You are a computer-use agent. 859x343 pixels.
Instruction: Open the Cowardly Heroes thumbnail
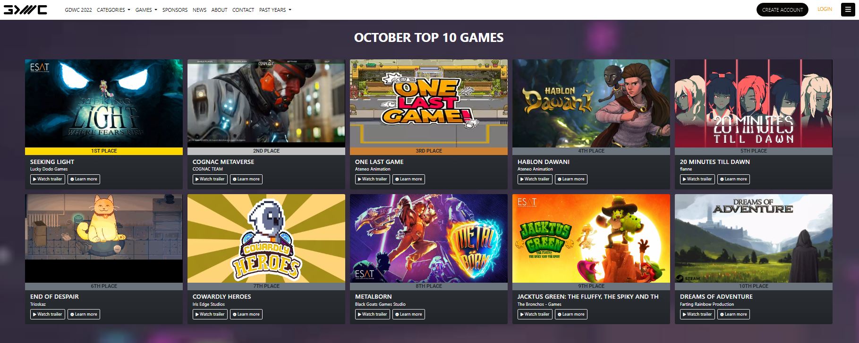[266, 238]
